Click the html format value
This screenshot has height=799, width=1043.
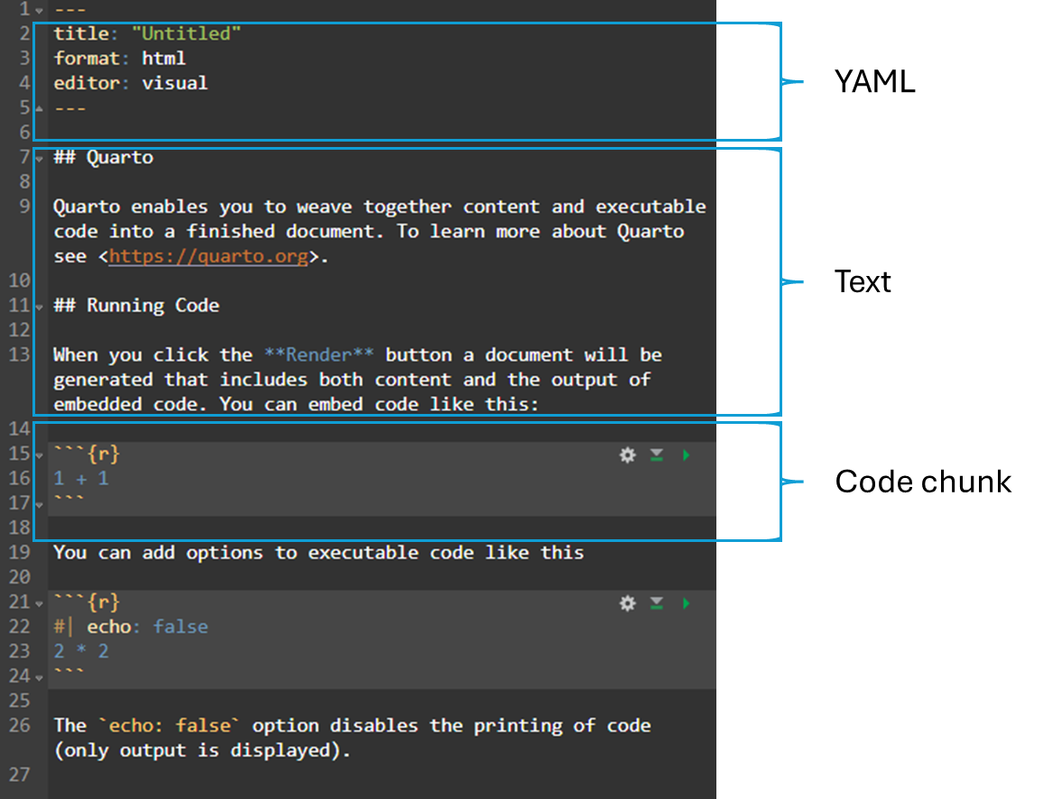point(163,59)
